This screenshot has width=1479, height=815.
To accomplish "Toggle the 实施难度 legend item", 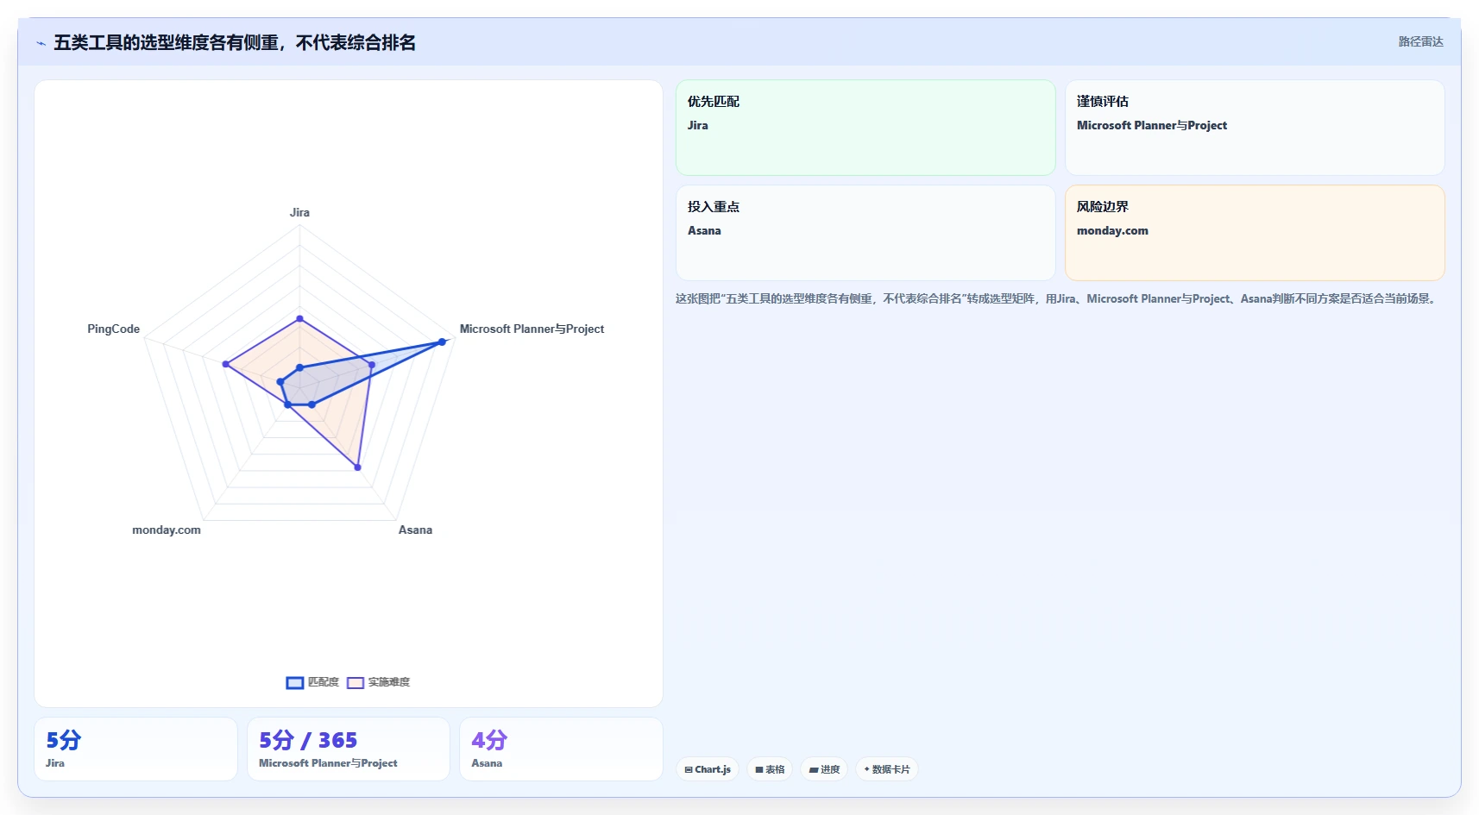I will coord(378,682).
